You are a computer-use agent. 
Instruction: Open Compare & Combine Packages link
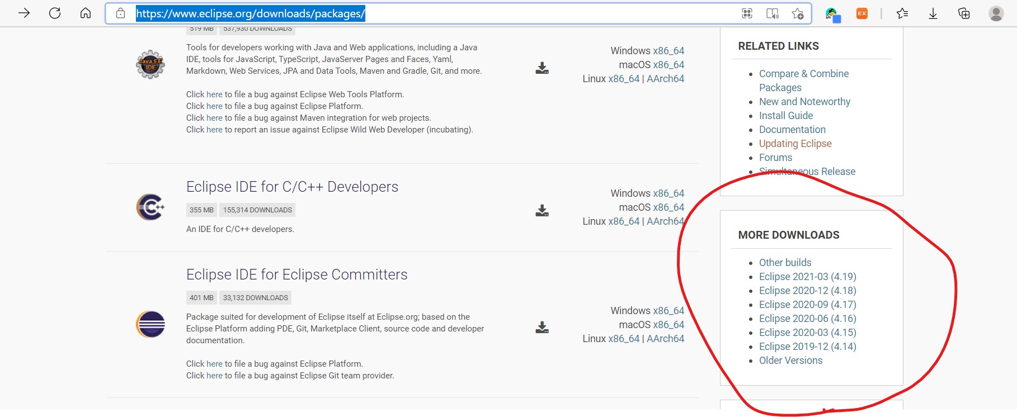804,80
